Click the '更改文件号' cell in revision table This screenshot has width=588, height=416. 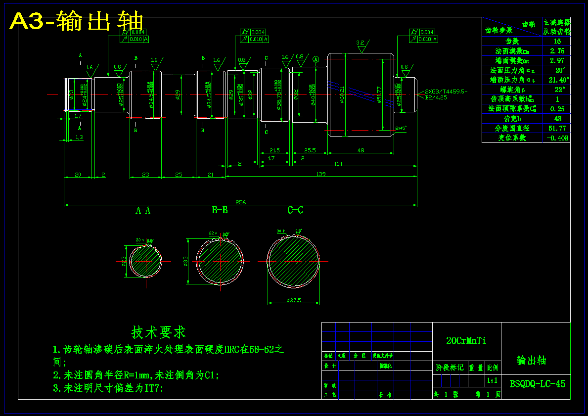pos(382,356)
